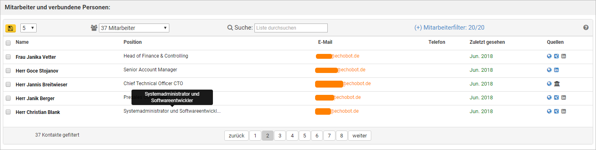Click the Liste durchsuchen search field
The width and height of the screenshot is (596, 150).
[291, 28]
